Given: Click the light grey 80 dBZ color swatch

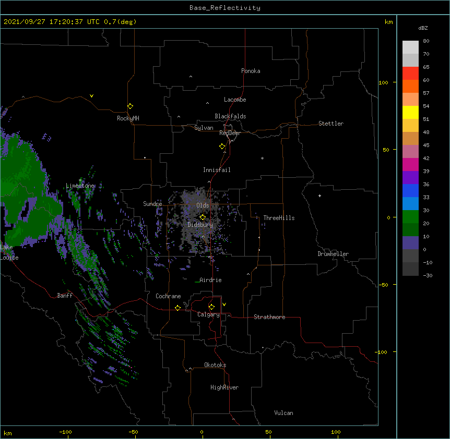Looking at the screenshot, I should [x=410, y=47].
